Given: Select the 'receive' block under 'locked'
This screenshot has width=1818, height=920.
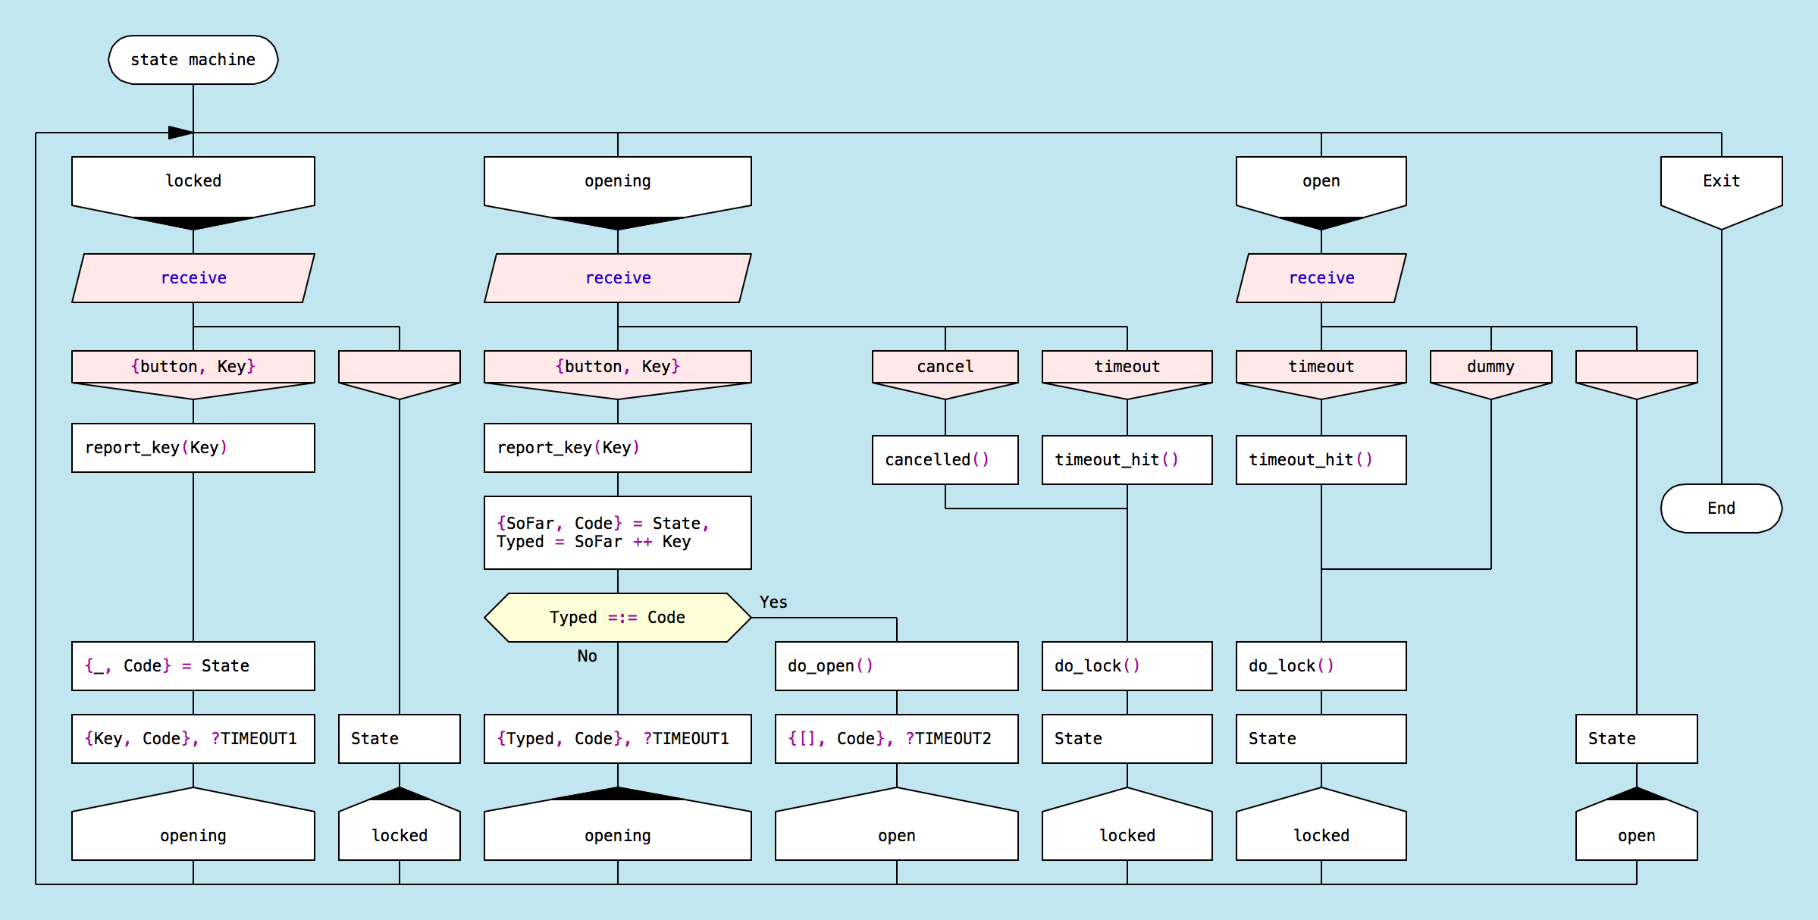Looking at the screenshot, I should click(x=193, y=278).
